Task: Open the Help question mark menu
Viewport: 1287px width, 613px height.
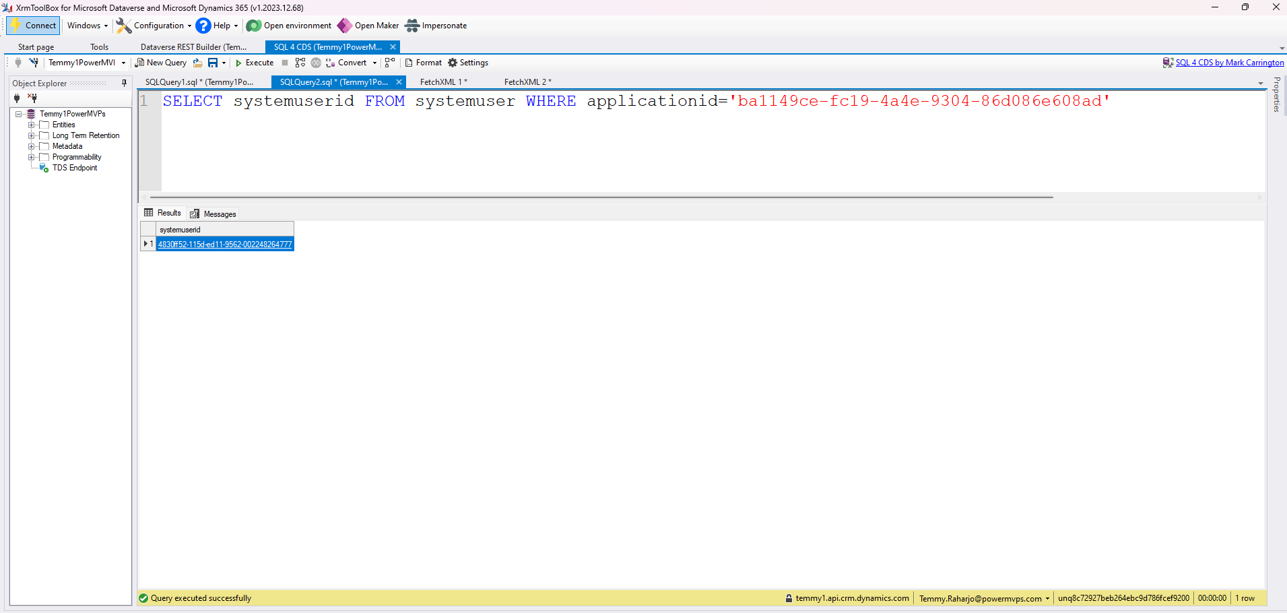Action: (x=217, y=26)
